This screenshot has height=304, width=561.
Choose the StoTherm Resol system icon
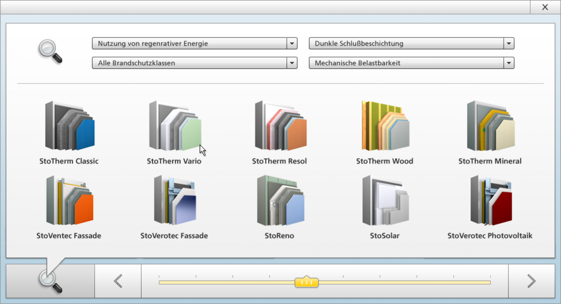click(280, 126)
